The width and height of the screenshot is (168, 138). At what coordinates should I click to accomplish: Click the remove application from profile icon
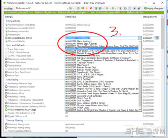[100, 8]
